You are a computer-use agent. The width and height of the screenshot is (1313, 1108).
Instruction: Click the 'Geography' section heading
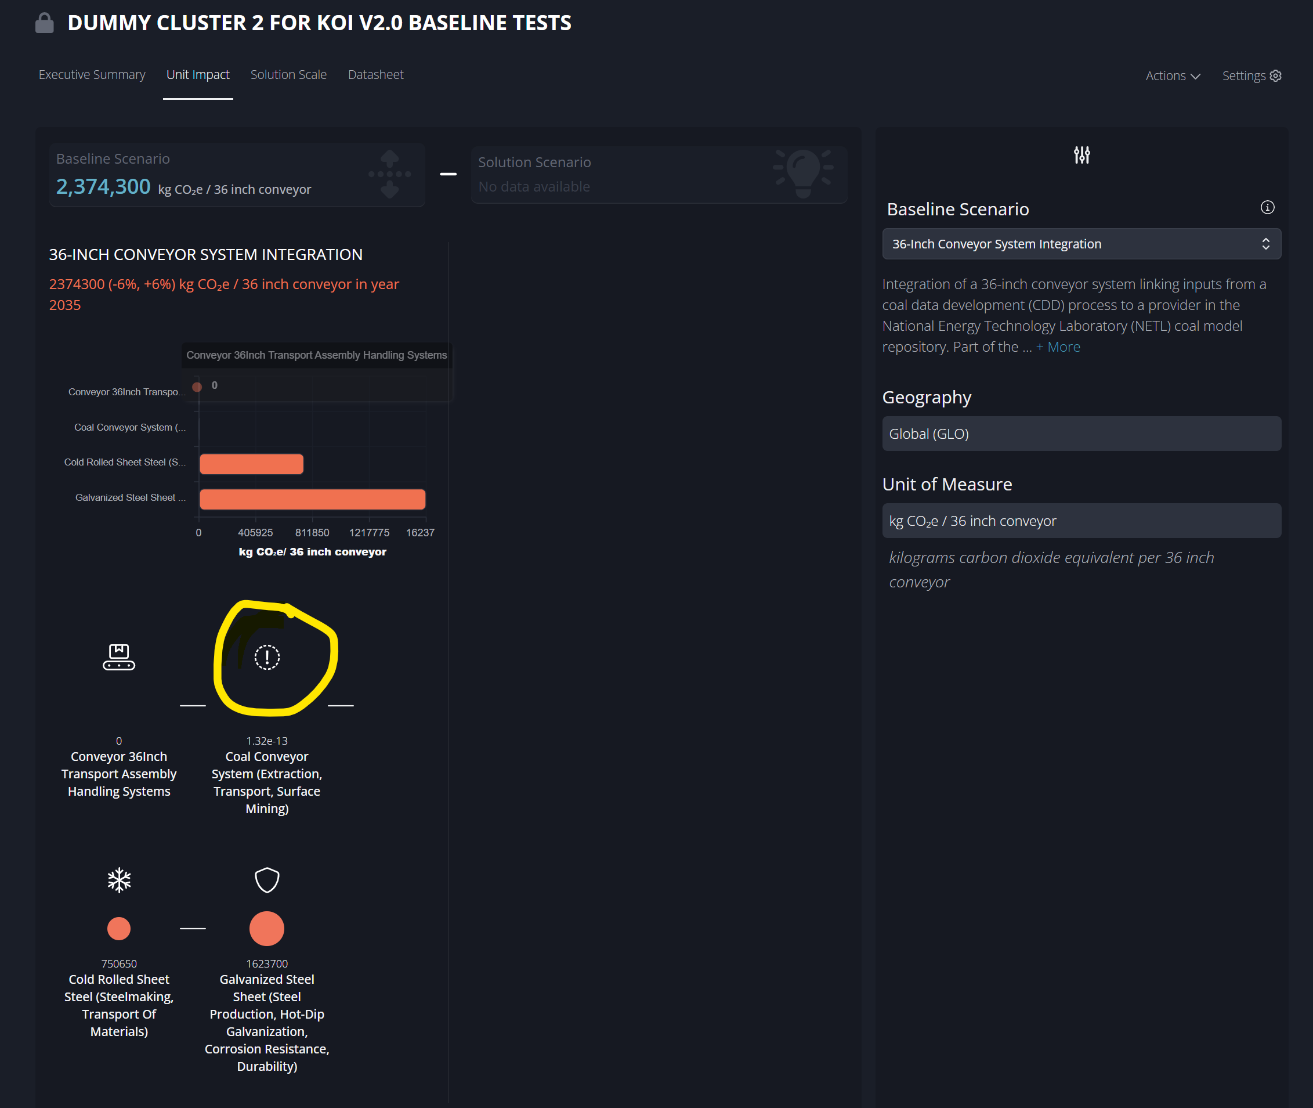pos(926,397)
